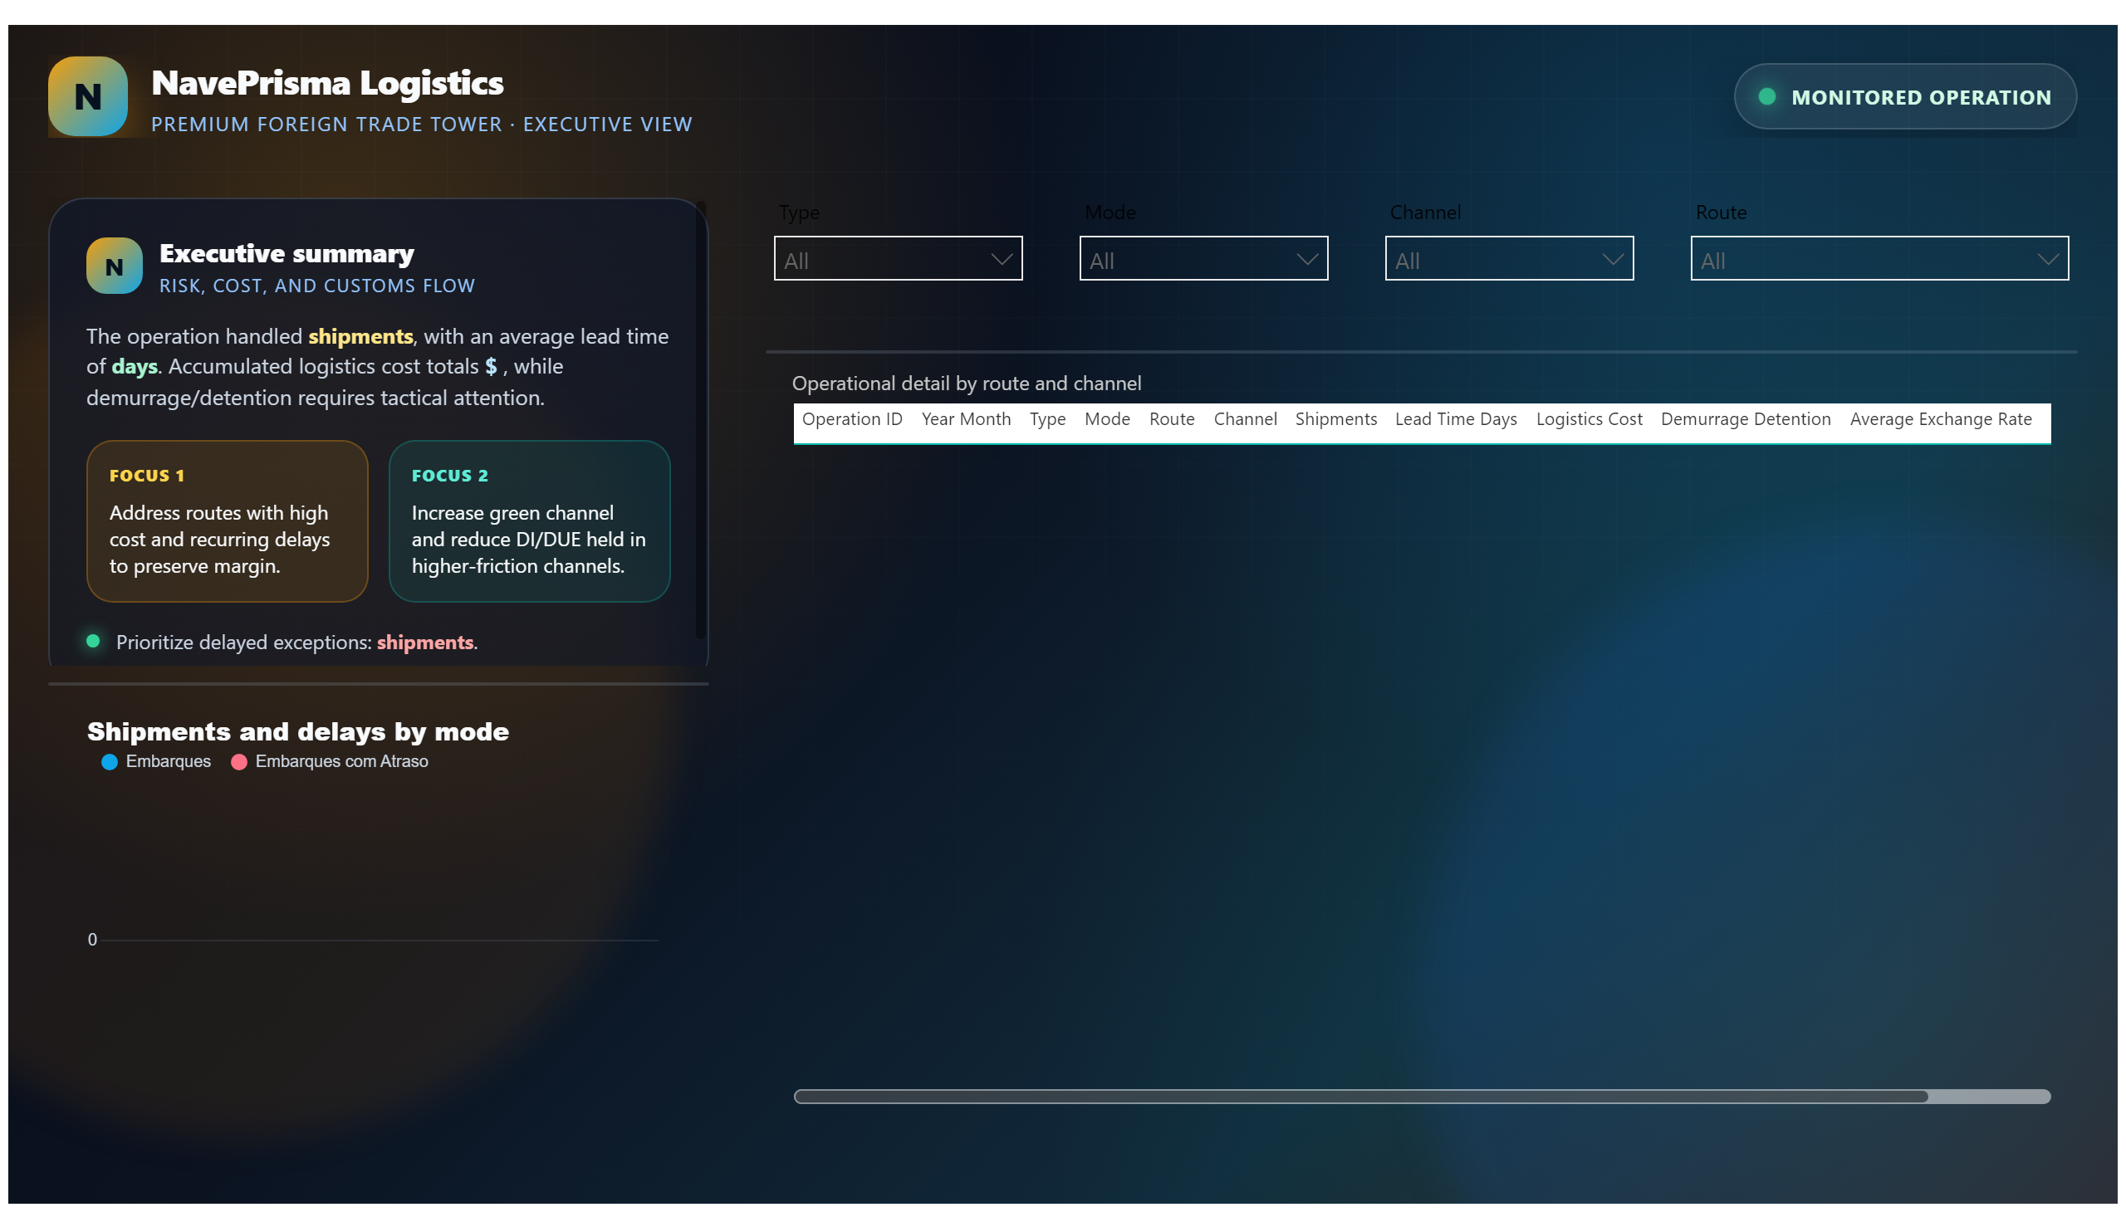Open the Route filter dropdown
The height and width of the screenshot is (1212, 2126).
point(1879,259)
